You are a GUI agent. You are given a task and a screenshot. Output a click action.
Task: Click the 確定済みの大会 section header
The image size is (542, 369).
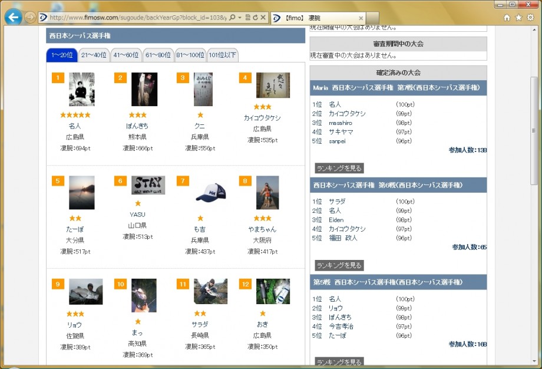coord(398,73)
